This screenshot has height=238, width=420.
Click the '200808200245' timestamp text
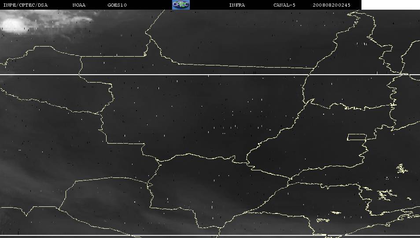(332, 5)
